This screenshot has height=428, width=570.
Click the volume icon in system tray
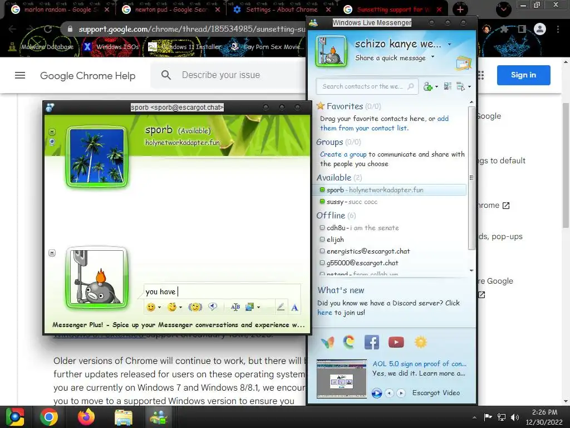coord(515,417)
